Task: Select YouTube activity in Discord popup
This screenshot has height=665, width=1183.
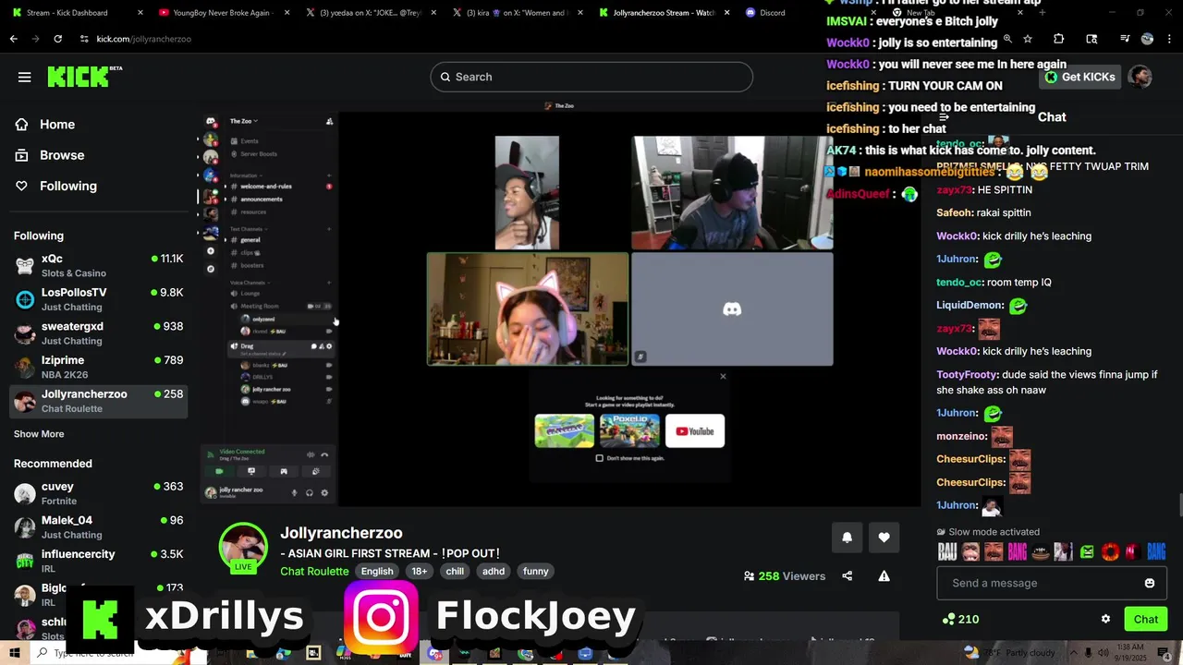Action: [x=695, y=430]
